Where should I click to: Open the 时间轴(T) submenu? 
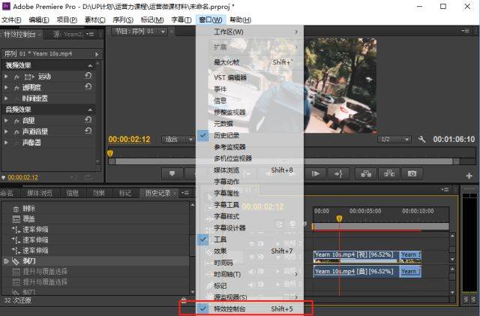[x=250, y=274]
